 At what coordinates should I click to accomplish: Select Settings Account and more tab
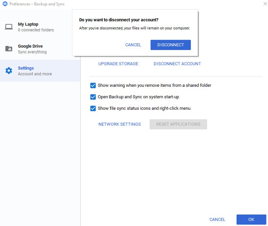[40, 71]
